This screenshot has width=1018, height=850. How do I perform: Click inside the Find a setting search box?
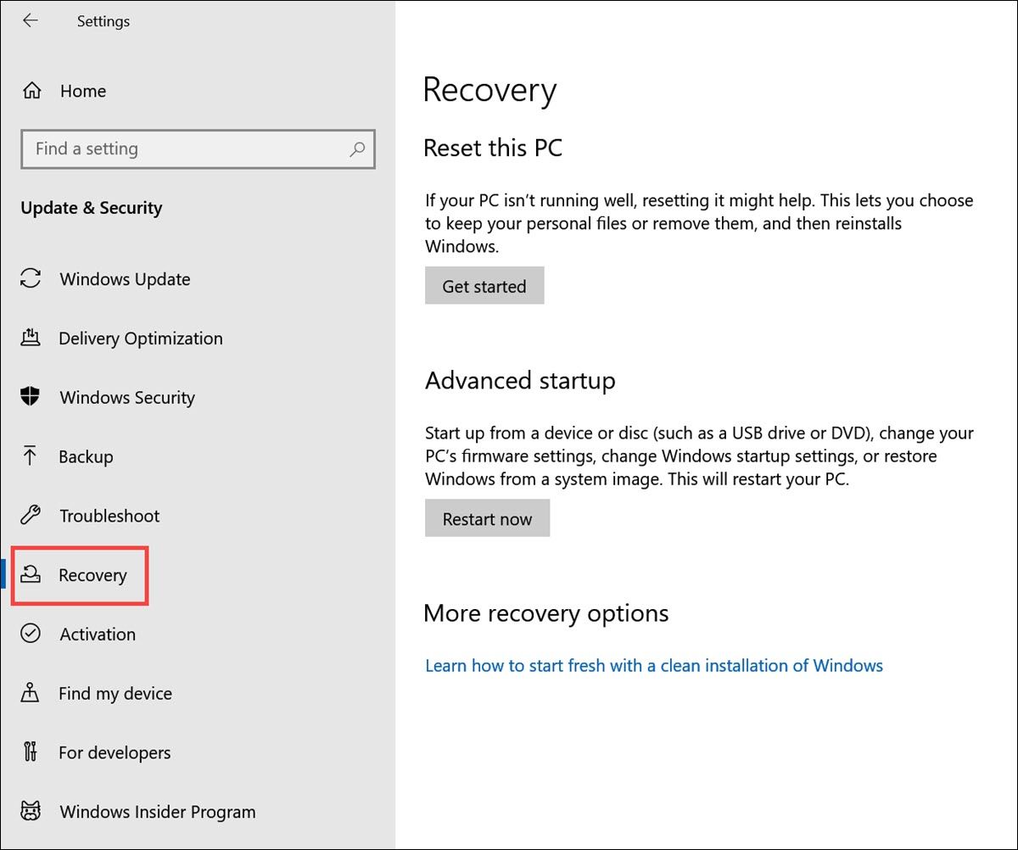(x=170, y=148)
